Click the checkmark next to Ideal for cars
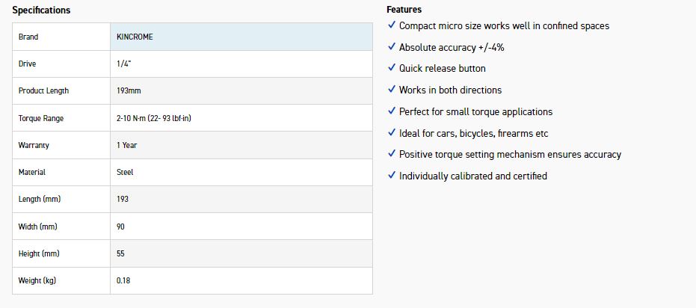Image resolution: width=696 pixels, height=308 pixels. [x=392, y=133]
